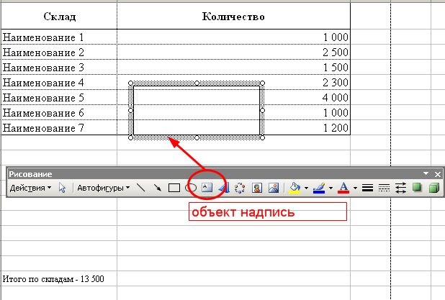Select the Select Objects arrow tool
445x300 pixels.
pos(62,188)
